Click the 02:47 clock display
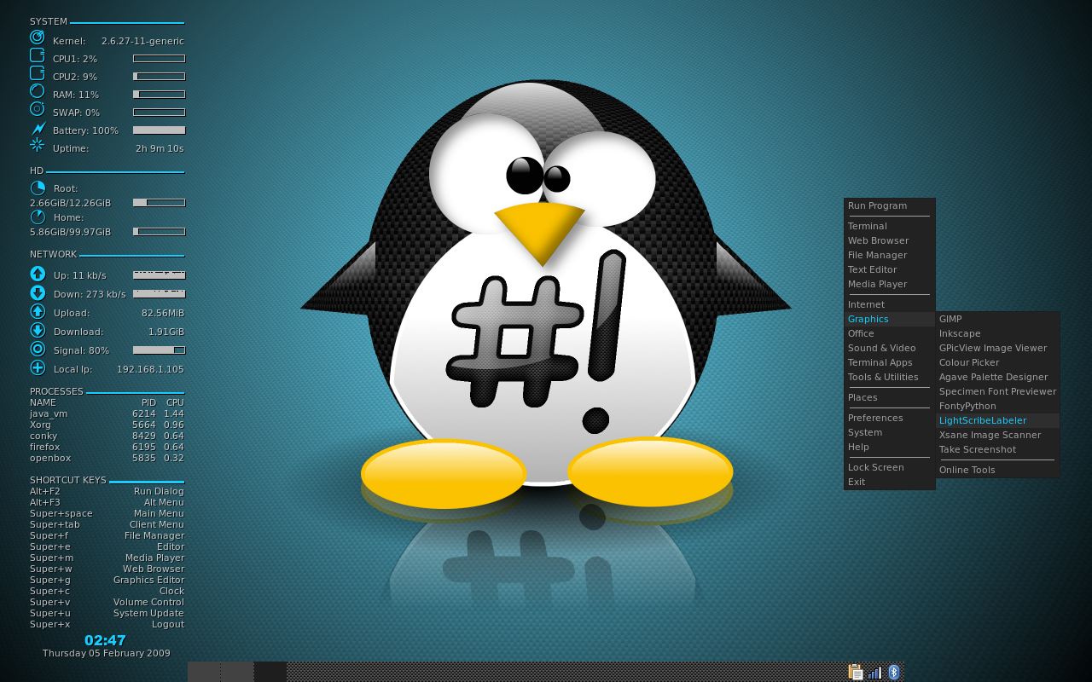The width and height of the screenshot is (1092, 682). click(105, 640)
